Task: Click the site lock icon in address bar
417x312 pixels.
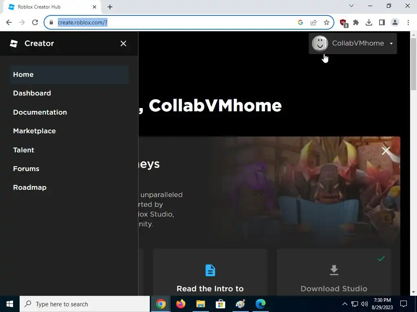Action: click(51, 23)
